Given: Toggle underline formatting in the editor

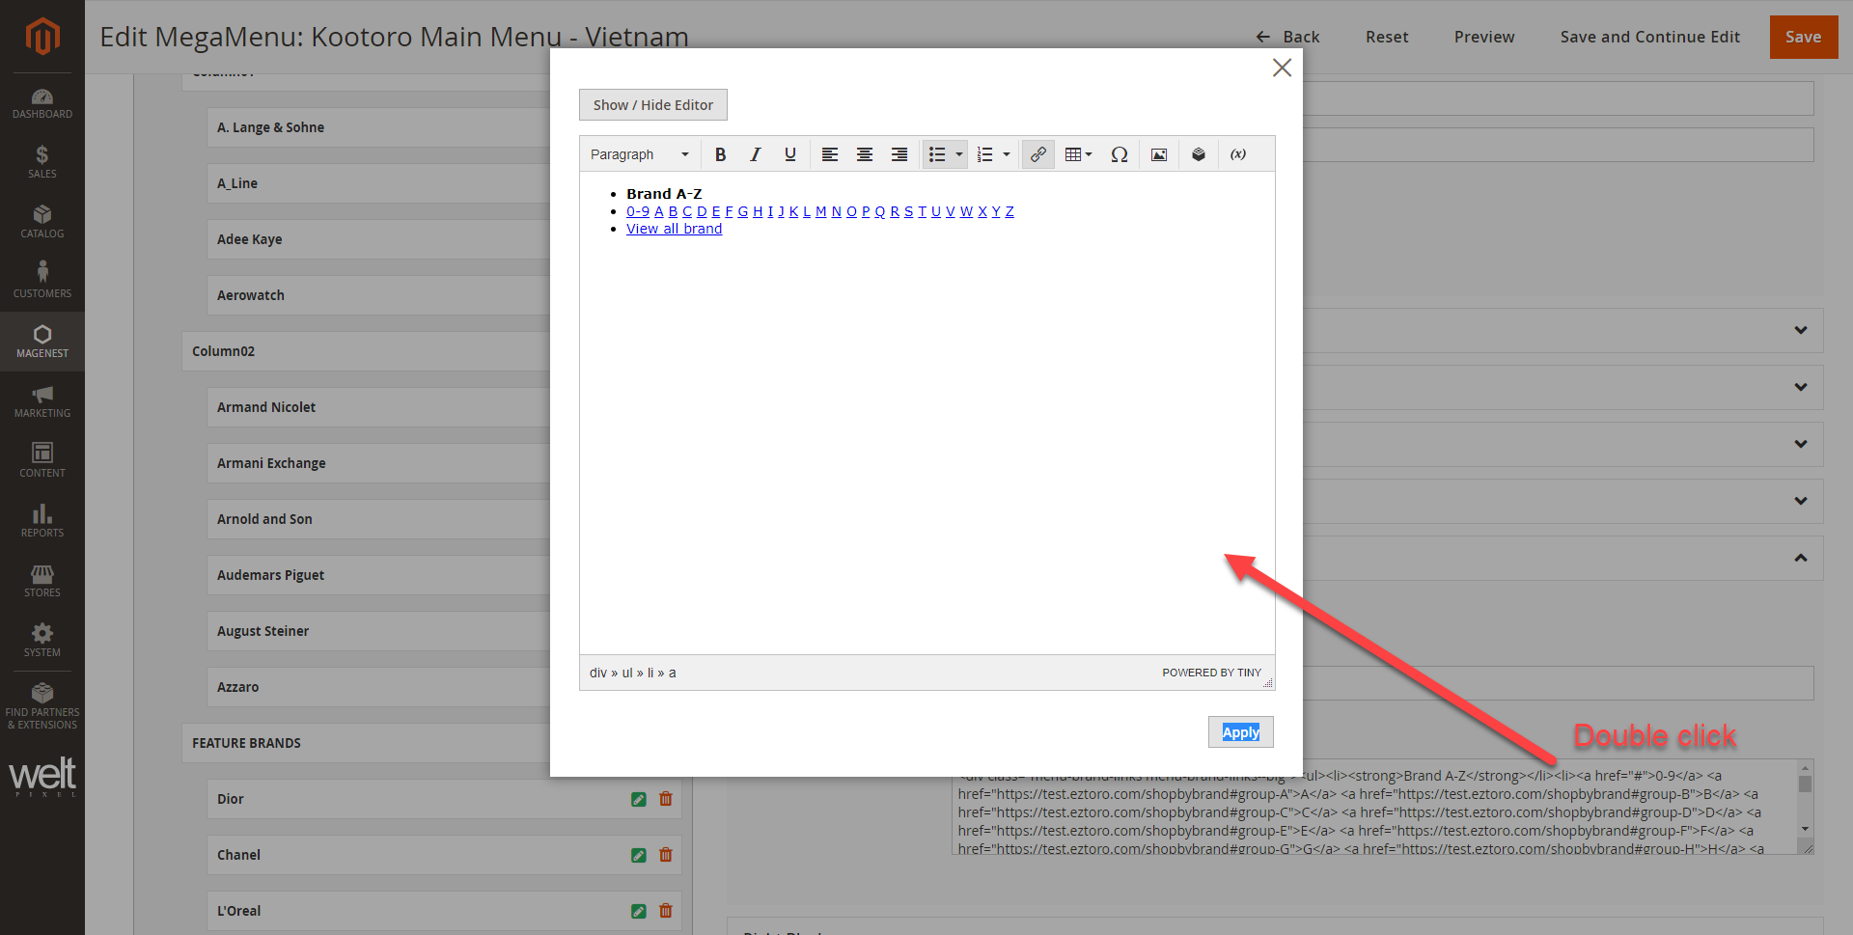Looking at the screenshot, I should [x=790, y=154].
